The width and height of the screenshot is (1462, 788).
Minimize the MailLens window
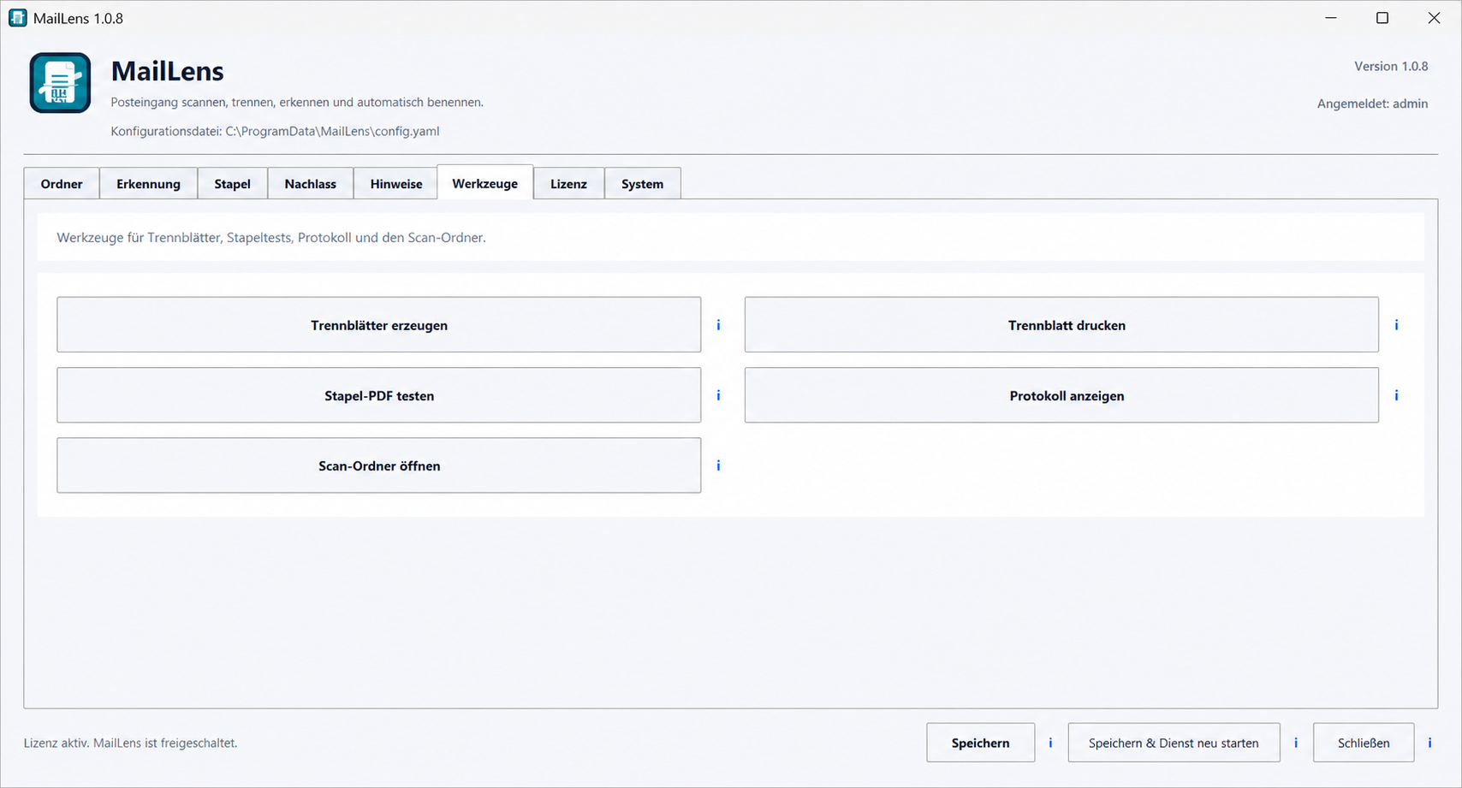(1331, 18)
